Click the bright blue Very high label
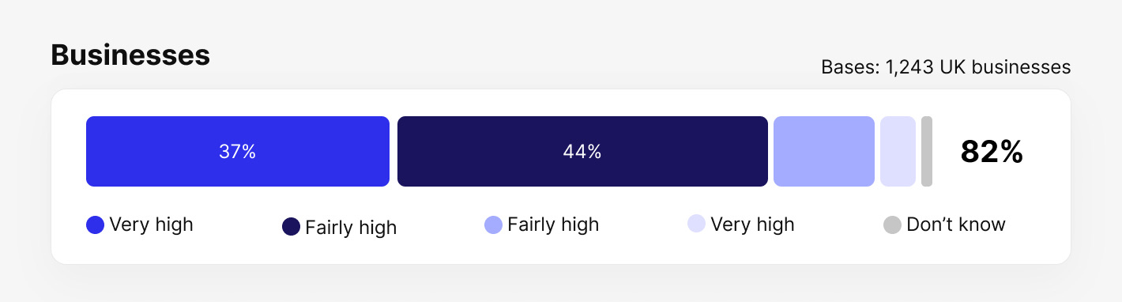Screen dimensions: 1122x302 [151, 225]
